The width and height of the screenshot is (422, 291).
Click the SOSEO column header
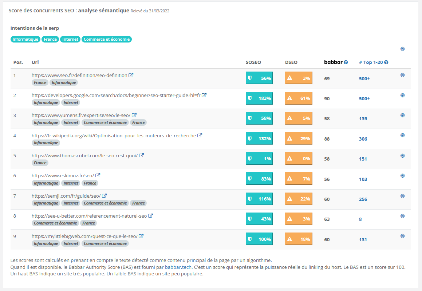253,62
